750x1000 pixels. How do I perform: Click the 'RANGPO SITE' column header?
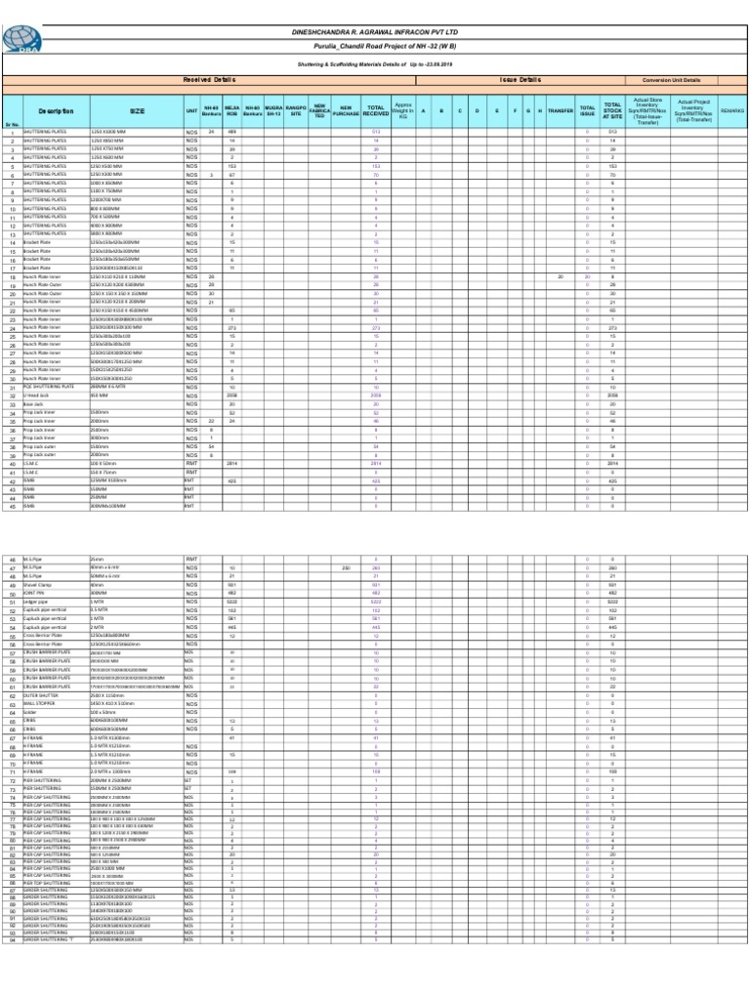click(x=296, y=111)
